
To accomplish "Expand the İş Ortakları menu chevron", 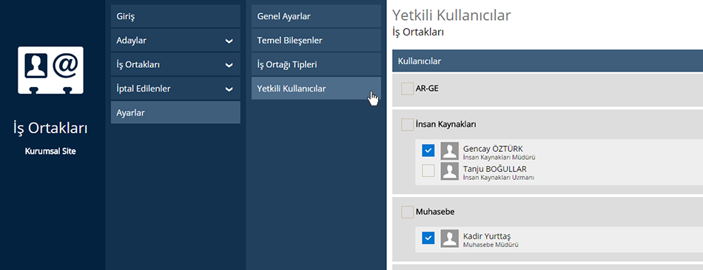I will (229, 65).
